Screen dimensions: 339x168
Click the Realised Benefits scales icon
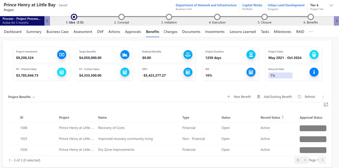point(188,55)
